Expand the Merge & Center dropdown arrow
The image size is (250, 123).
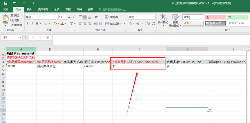point(124,24)
